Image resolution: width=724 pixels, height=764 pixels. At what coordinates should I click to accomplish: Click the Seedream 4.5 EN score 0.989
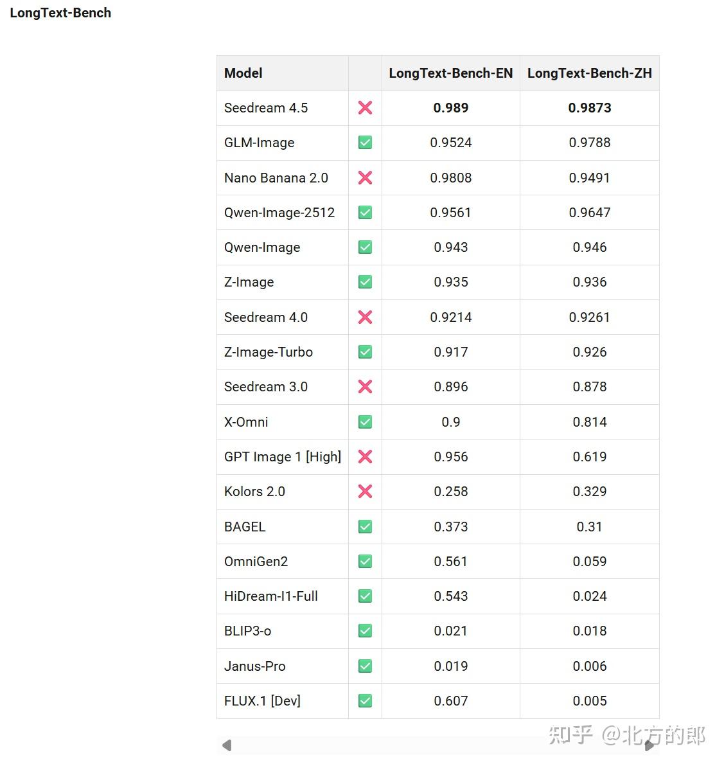pos(450,108)
